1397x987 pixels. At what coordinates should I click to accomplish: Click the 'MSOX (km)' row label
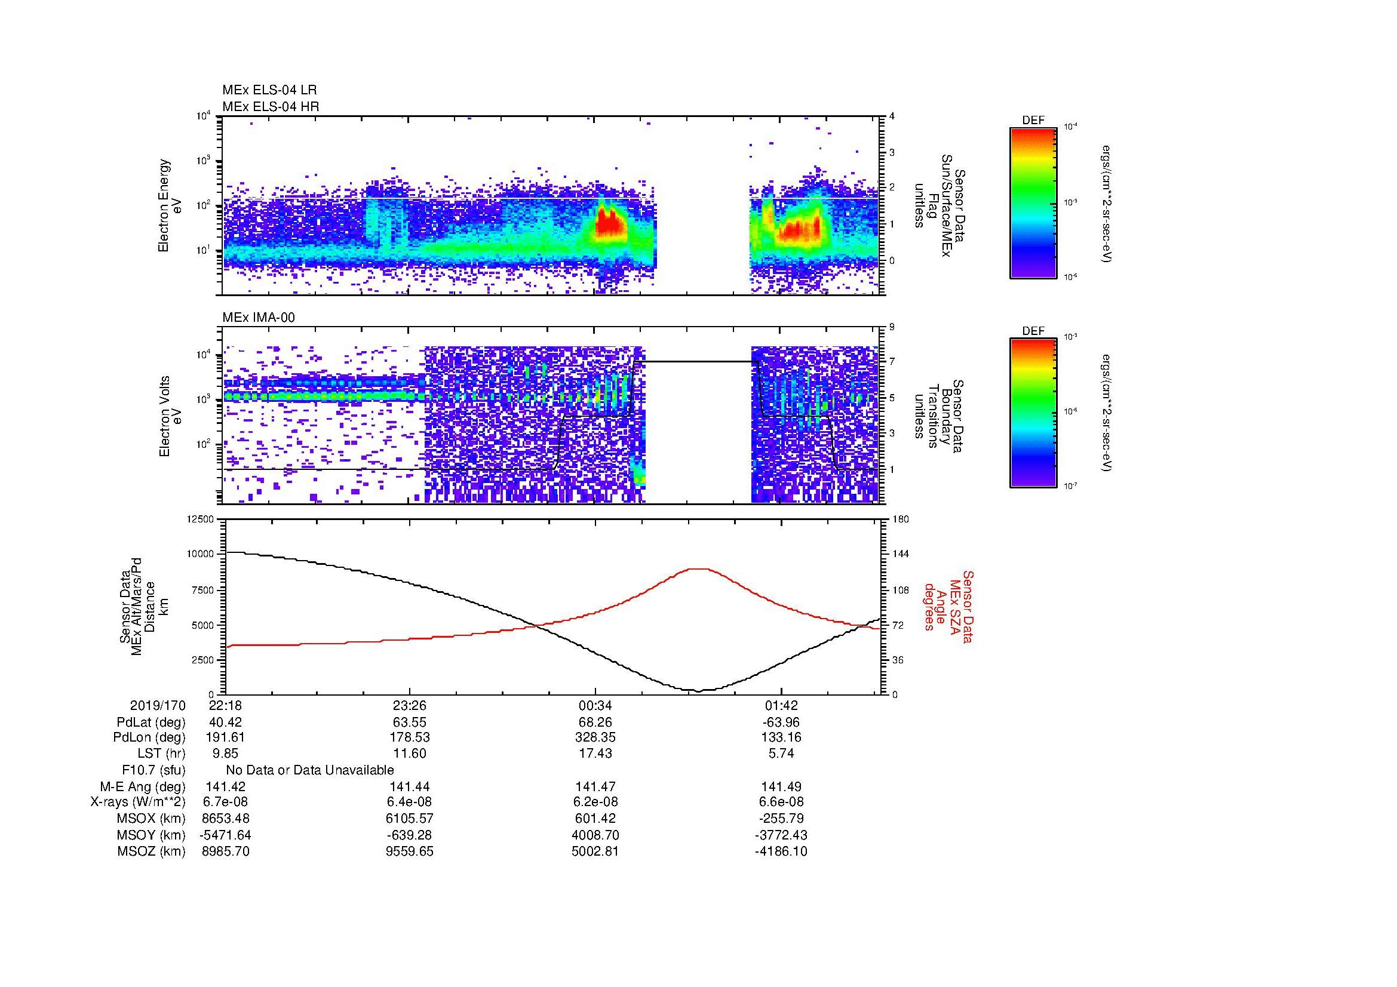click(x=151, y=819)
